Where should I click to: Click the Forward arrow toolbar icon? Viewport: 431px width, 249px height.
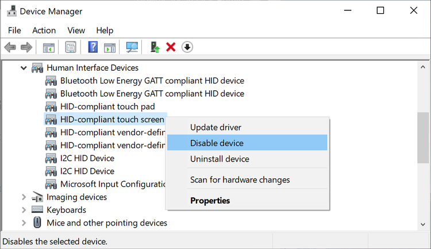[26, 47]
